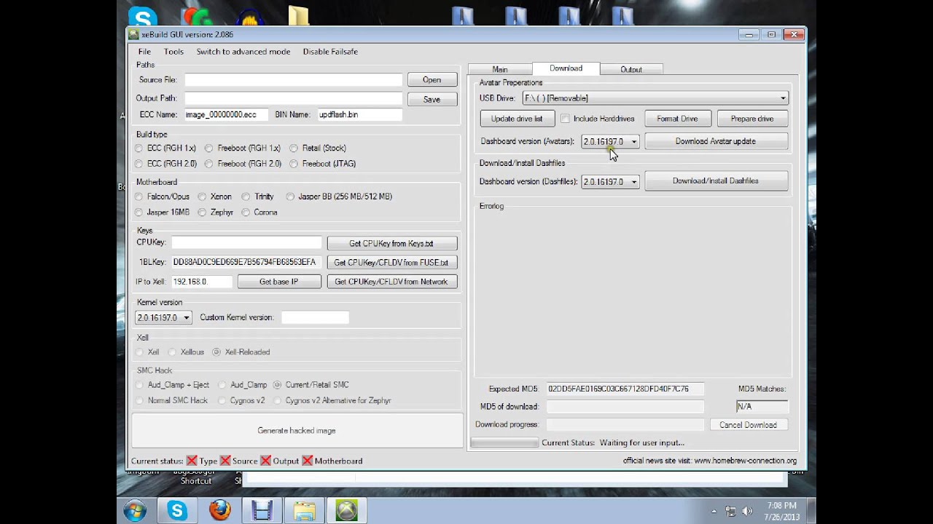
Task: Launch Firefox from the taskbar
Action: coord(220,511)
